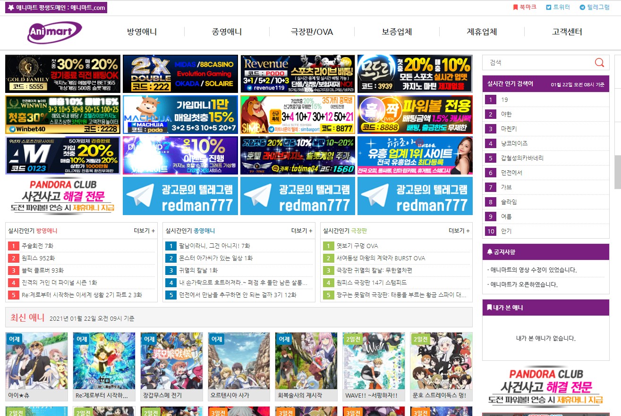
Task: Click the bookmark icon in top bar
Action: tap(515, 8)
